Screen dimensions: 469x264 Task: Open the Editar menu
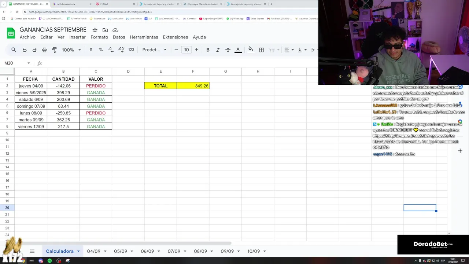click(47, 37)
